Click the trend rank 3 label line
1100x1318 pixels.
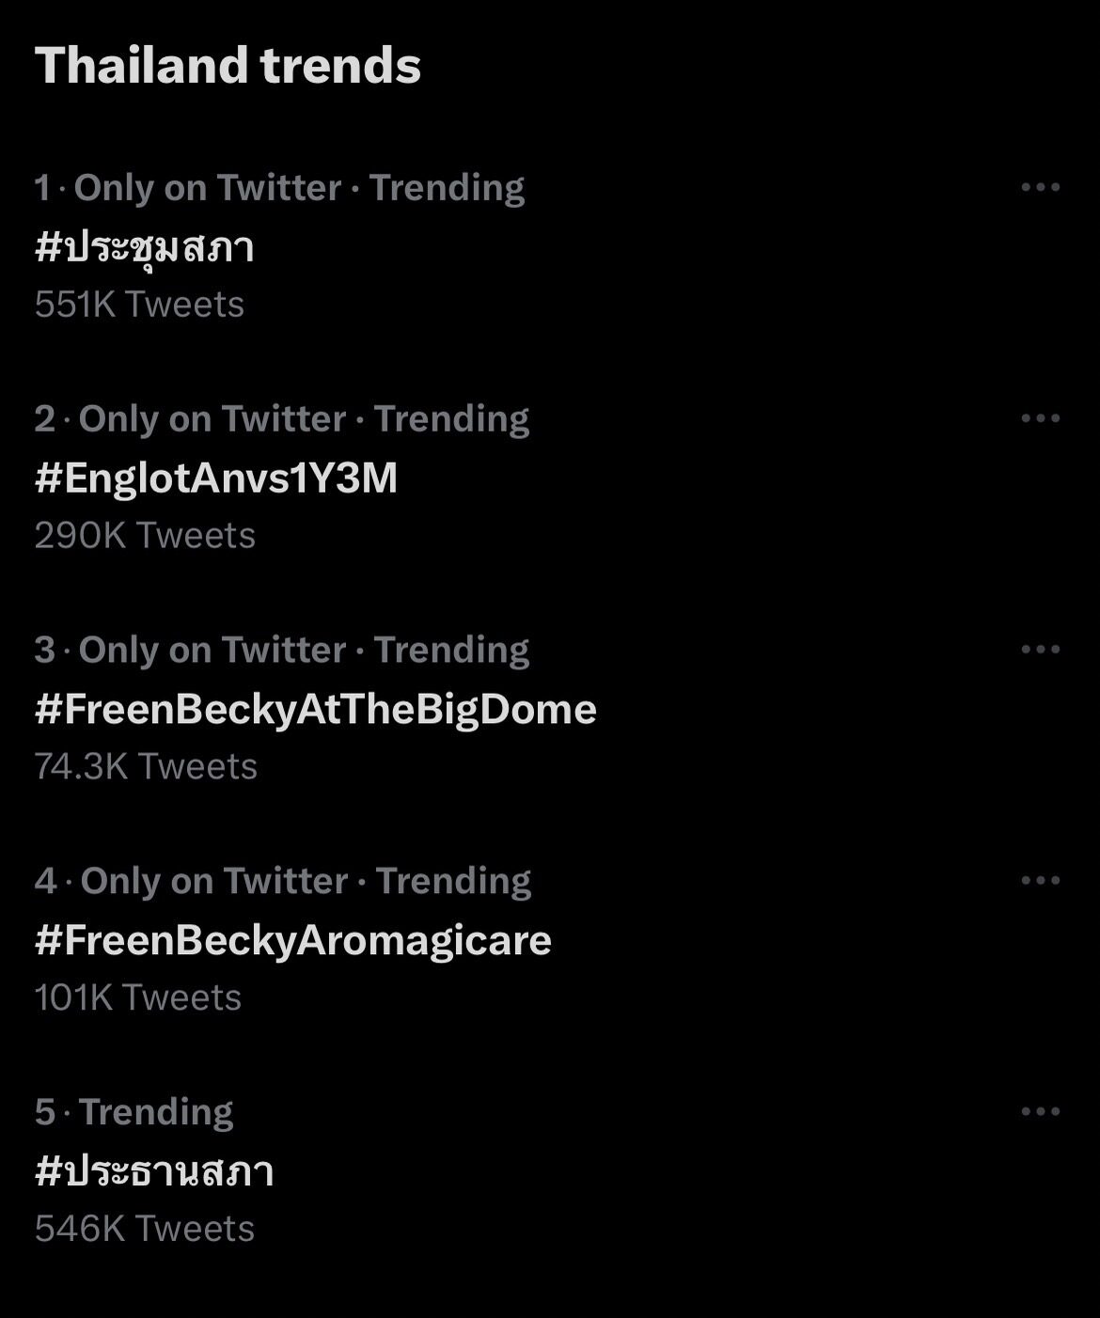tap(282, 651)
